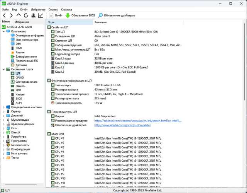
Task: Expand the Операционная система node
Action: 3,107
